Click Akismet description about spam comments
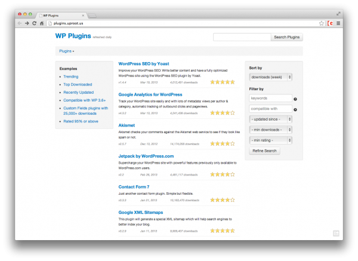This screenshot has width=358, height=261. pos(179,134)
